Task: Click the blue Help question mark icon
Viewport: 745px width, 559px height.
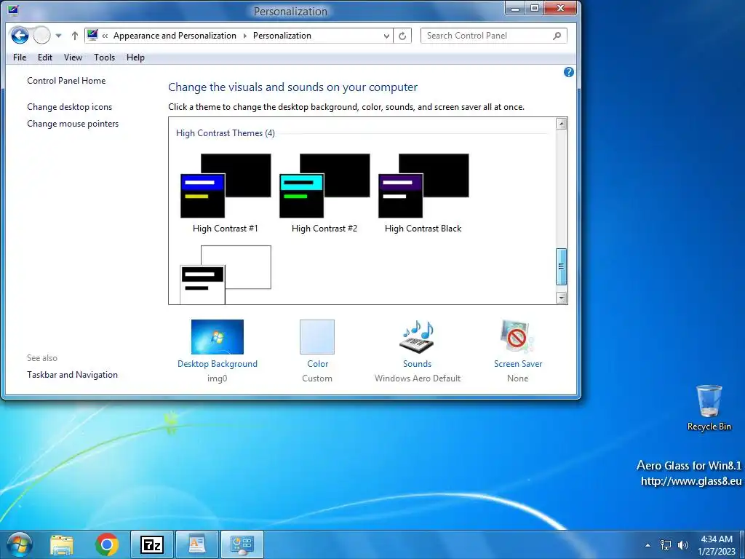Action: pyautogui.click(x=569, y=72)
